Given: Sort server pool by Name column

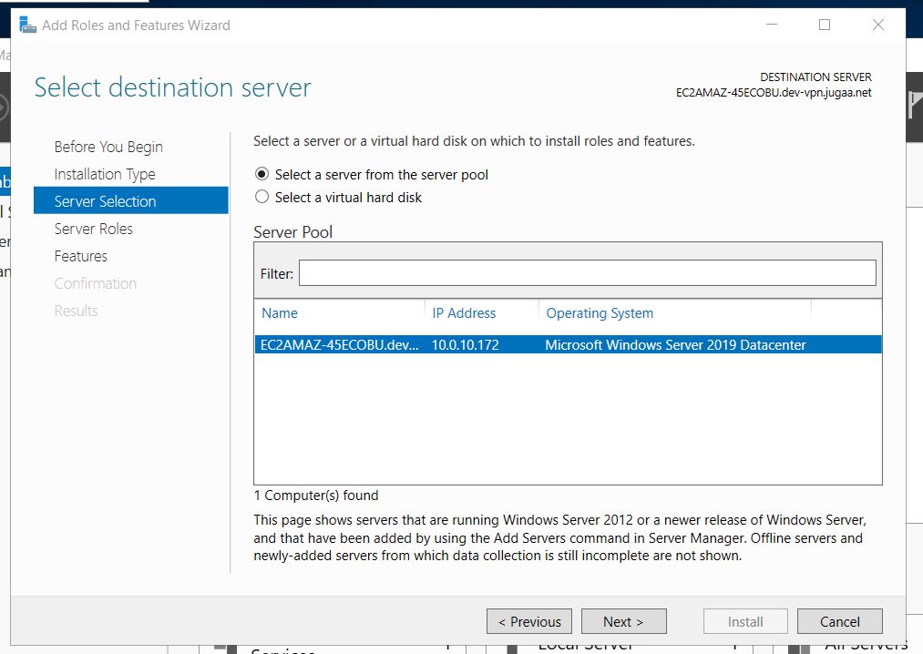Looking at the screenshot, I should (x=280, y=313).
